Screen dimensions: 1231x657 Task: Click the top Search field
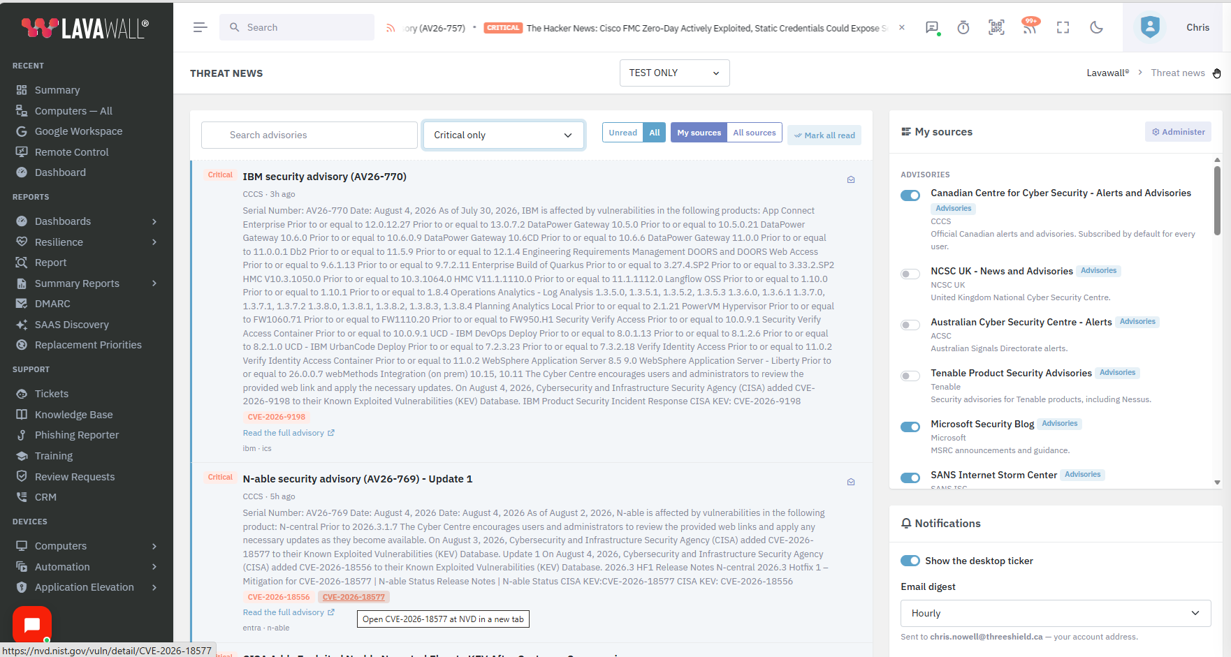click(x=297, y=27)
